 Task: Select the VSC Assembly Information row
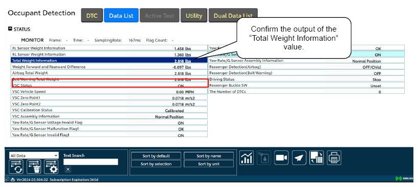click(109, 116)
